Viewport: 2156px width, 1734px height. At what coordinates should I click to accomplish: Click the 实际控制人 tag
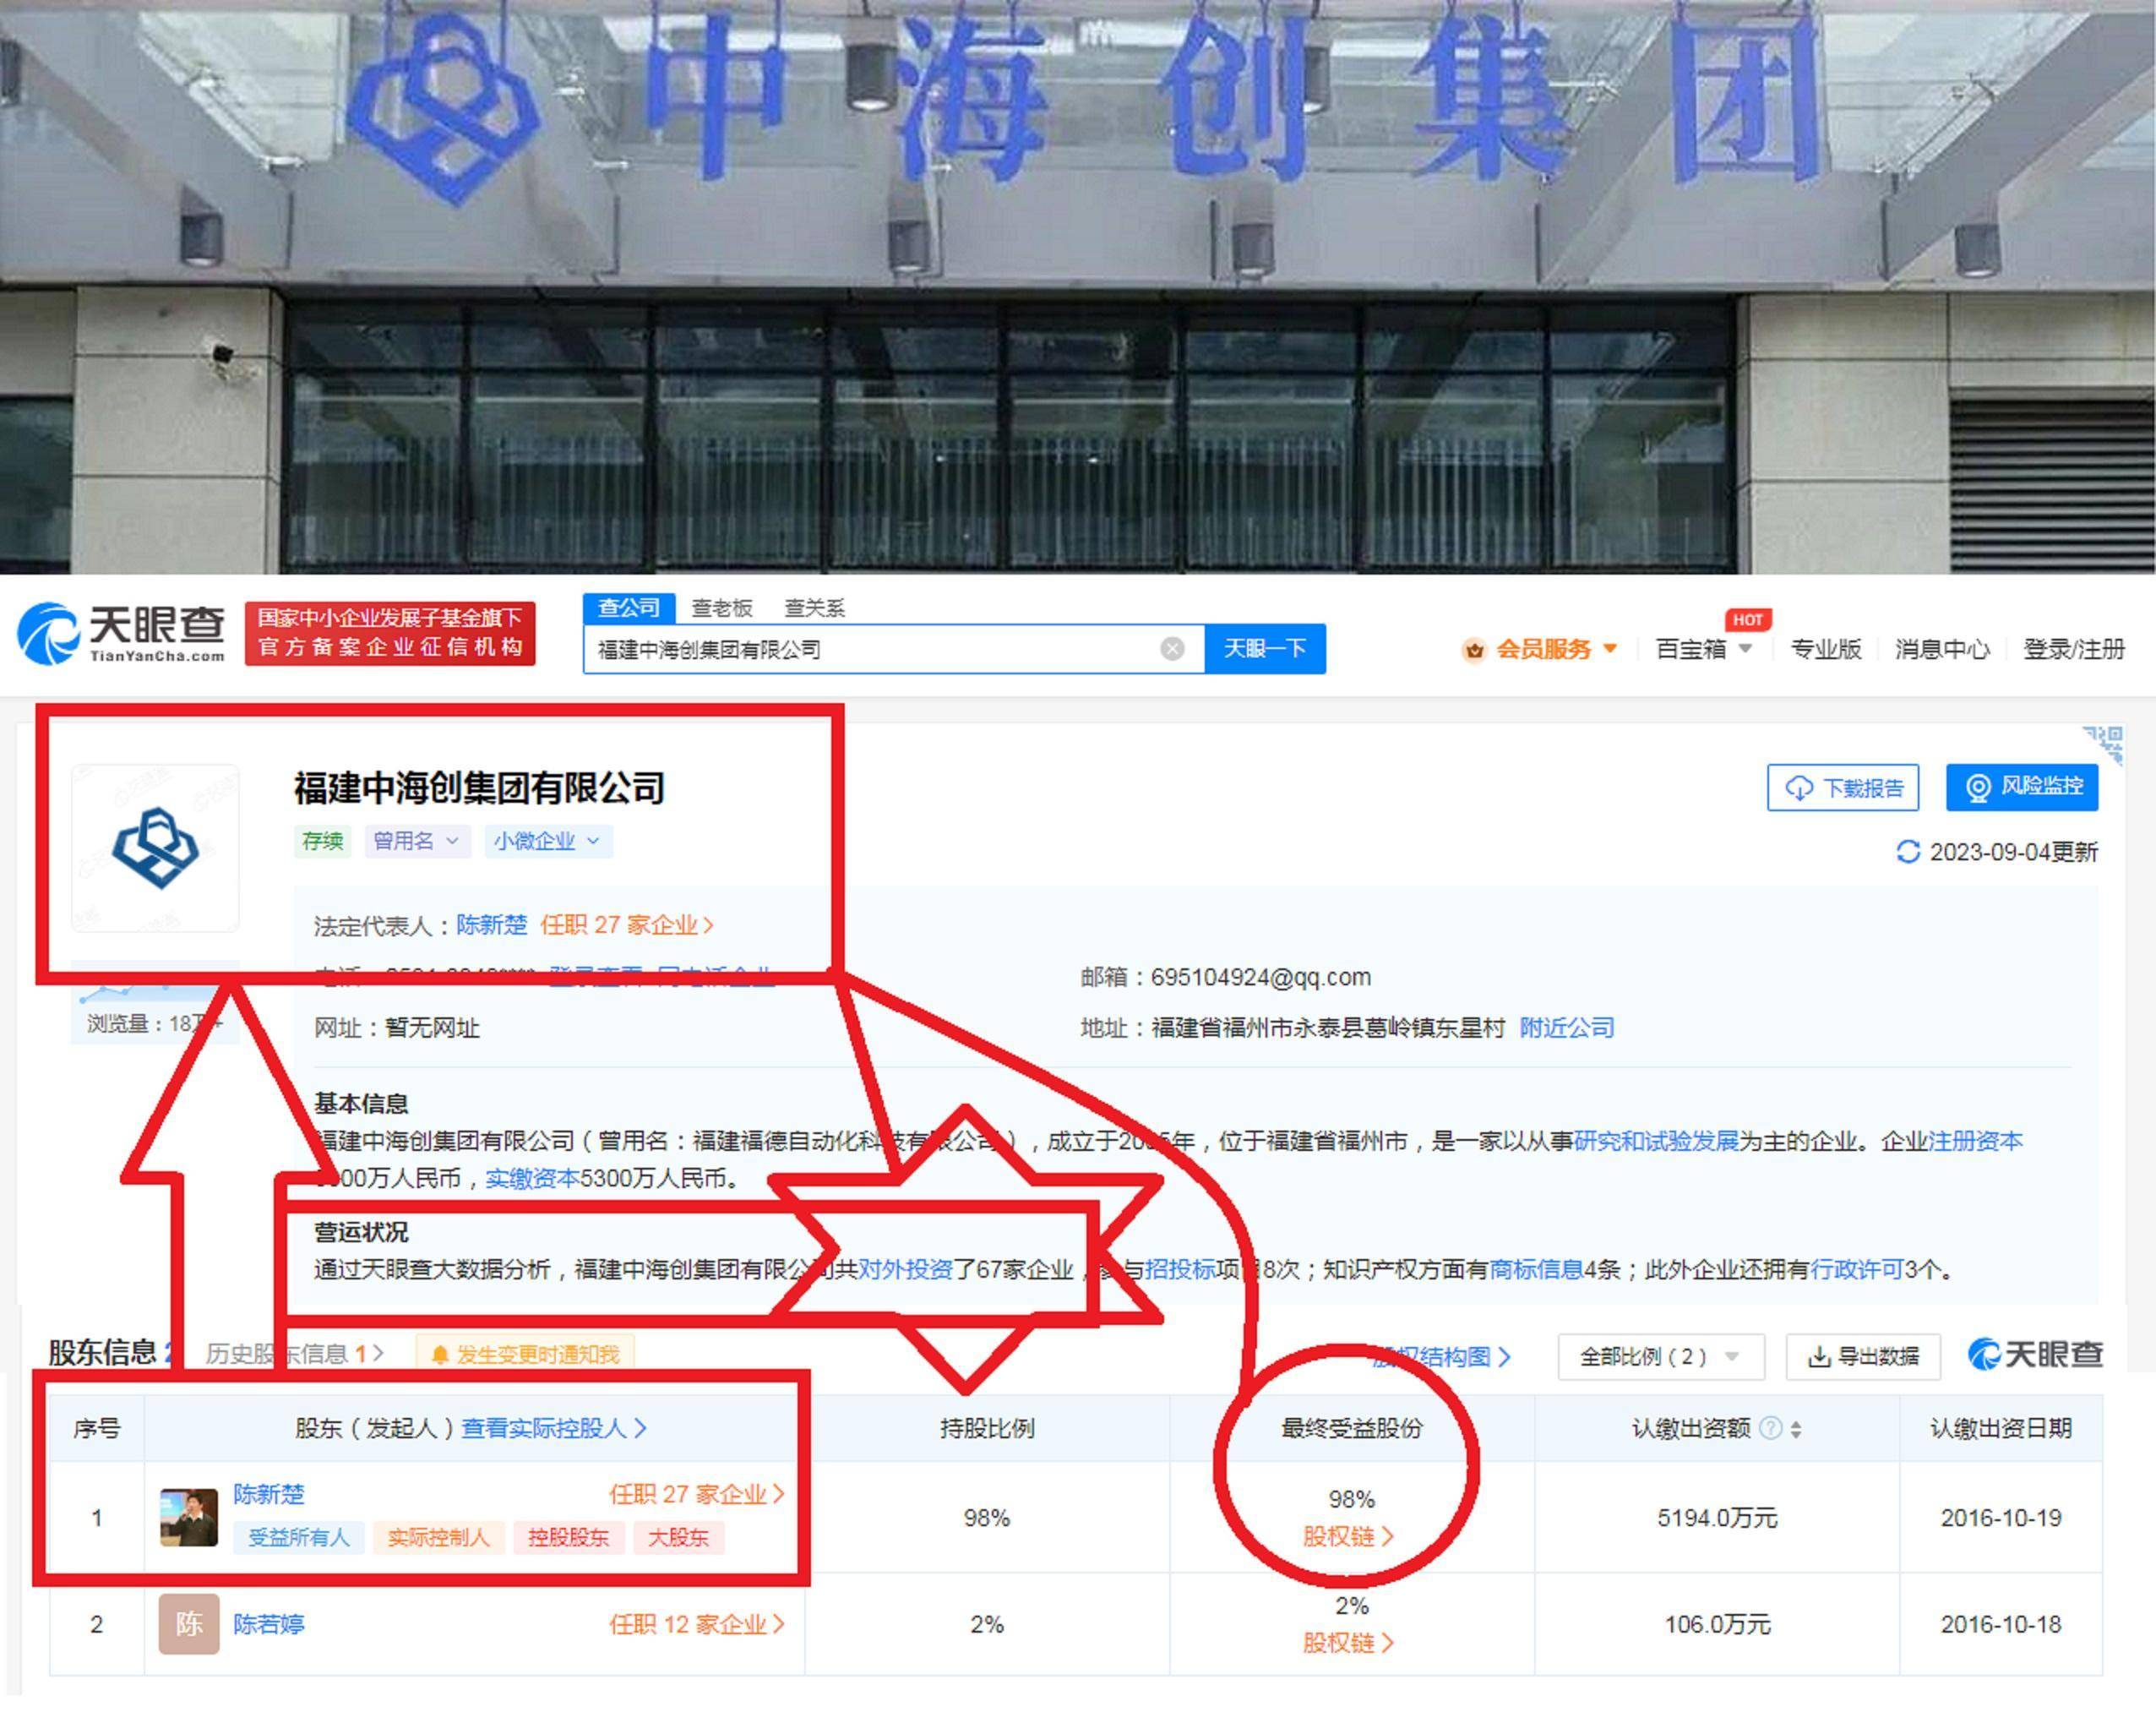click(439, 1537)
